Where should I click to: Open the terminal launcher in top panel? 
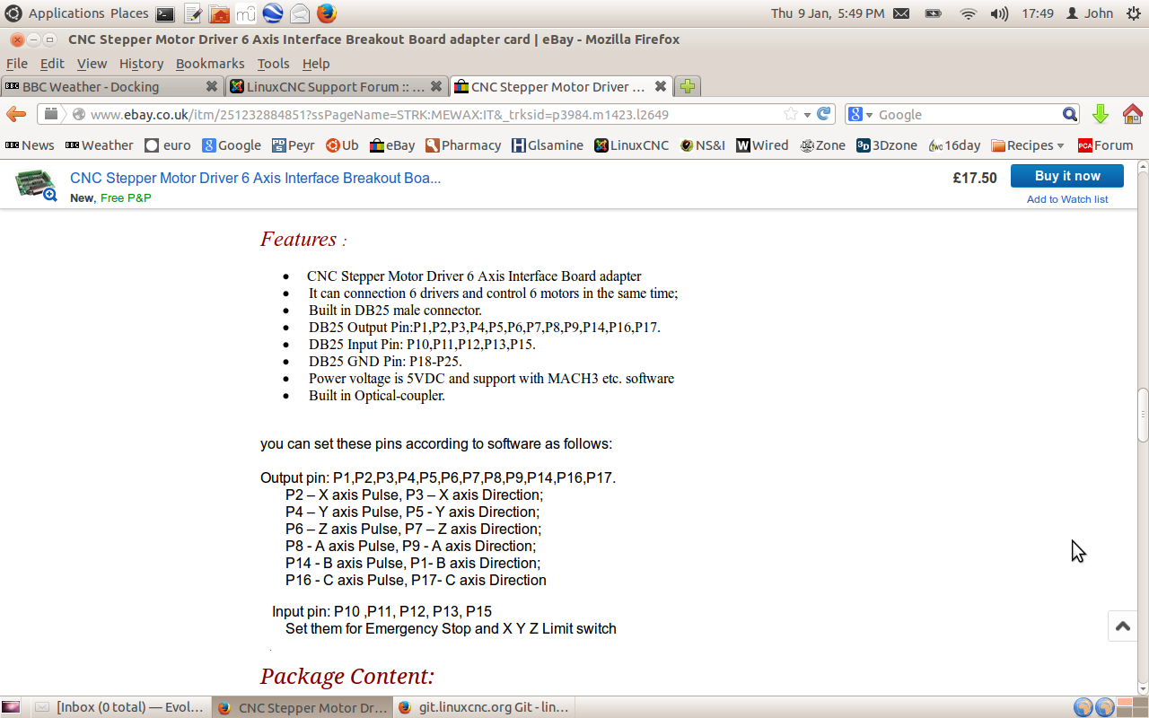pyautogui.click(x=165, y=13)
